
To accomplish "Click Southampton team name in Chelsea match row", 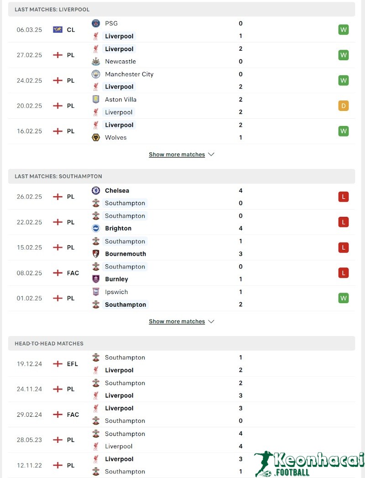I will (x=125, y=203).
